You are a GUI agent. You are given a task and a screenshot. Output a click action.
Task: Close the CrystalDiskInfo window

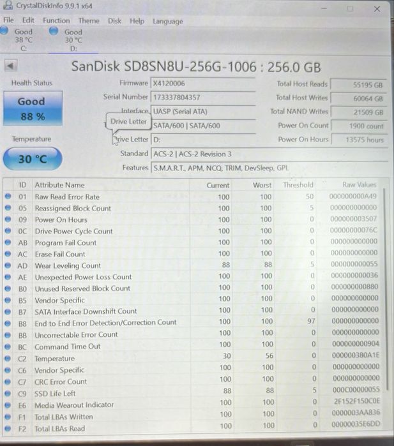point(377,9)
